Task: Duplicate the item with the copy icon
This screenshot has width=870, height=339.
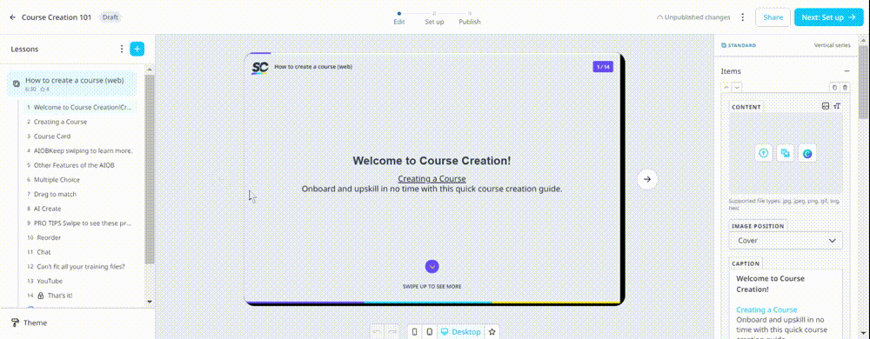Action: pos(834,87)
